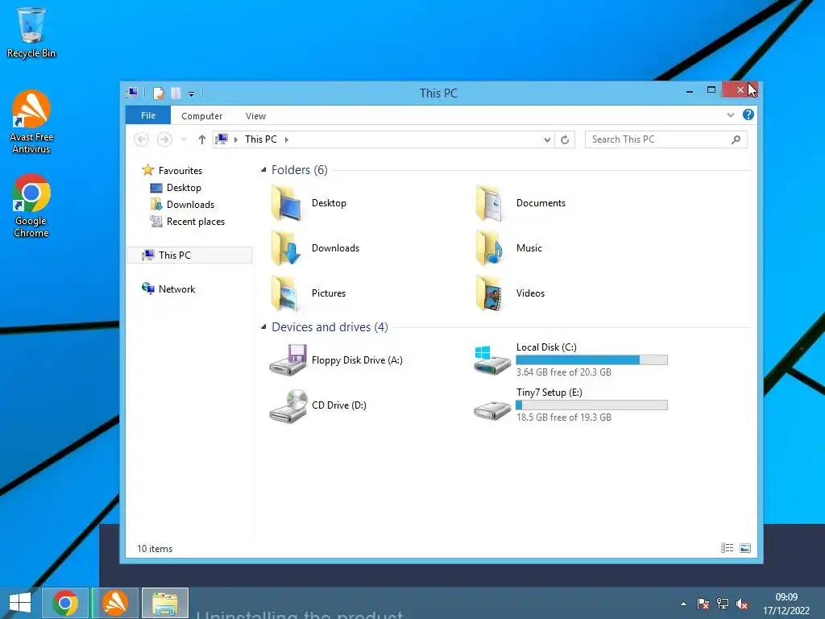Select the Tiny7 Setup (E:) drive icon
Screen dimensions: 825x619
click(x=492, y=410)
